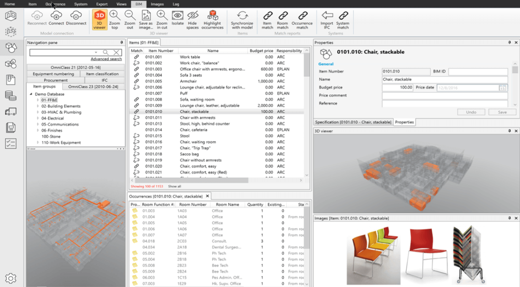Expand the 02-Building Elements tree node
Image resolution: width=520 pixels, height=287 pixels.
[38, 106]
